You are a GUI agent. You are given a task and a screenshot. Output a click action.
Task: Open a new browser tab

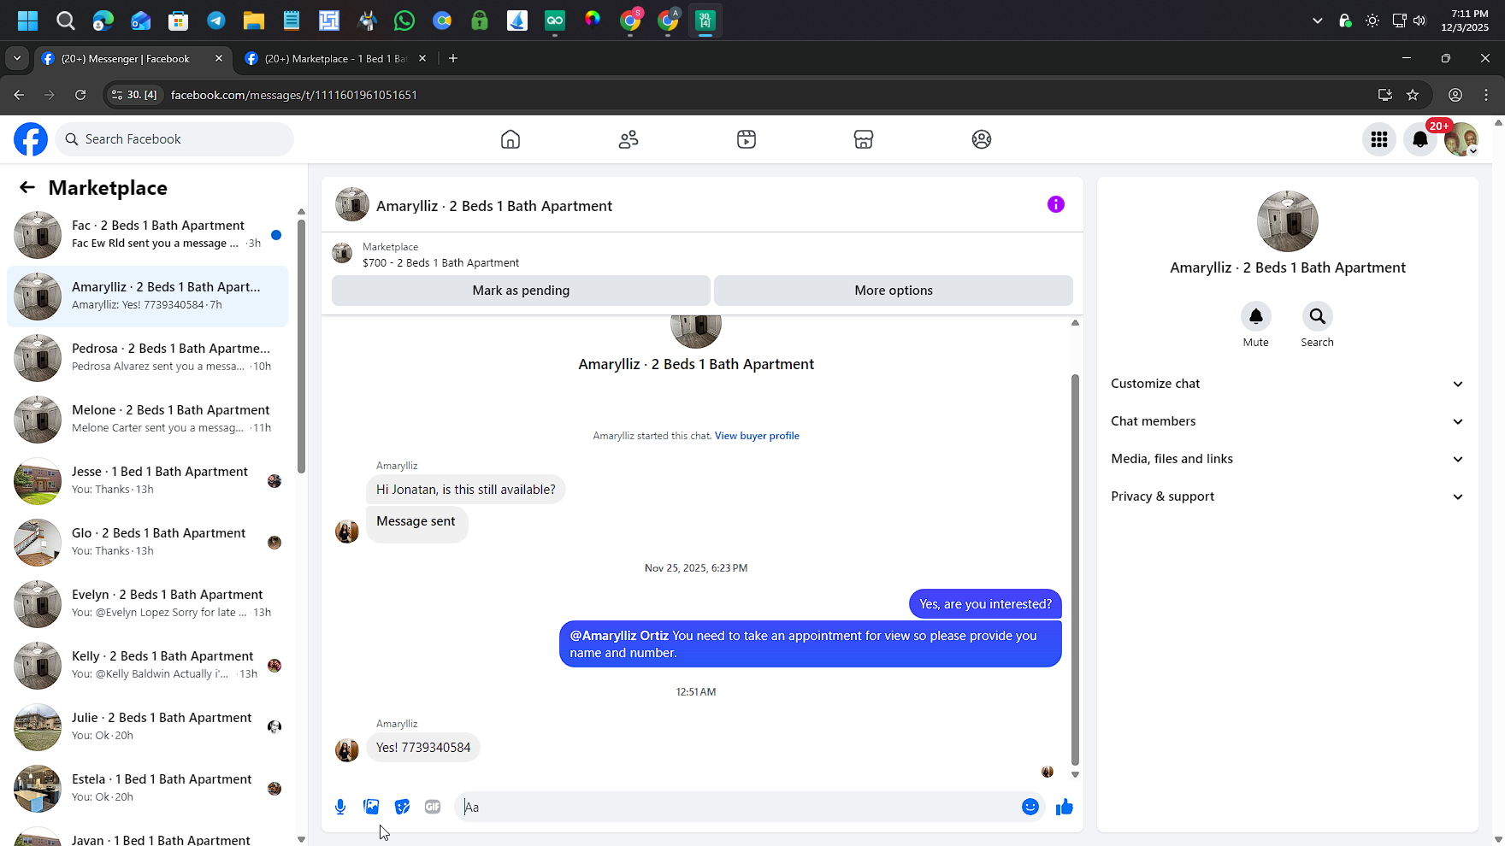453,58
